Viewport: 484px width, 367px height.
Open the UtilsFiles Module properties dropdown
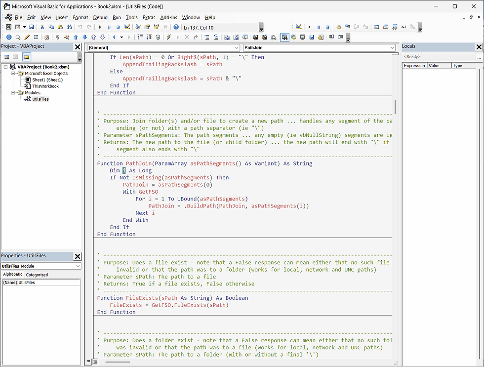tap(78, 266)
